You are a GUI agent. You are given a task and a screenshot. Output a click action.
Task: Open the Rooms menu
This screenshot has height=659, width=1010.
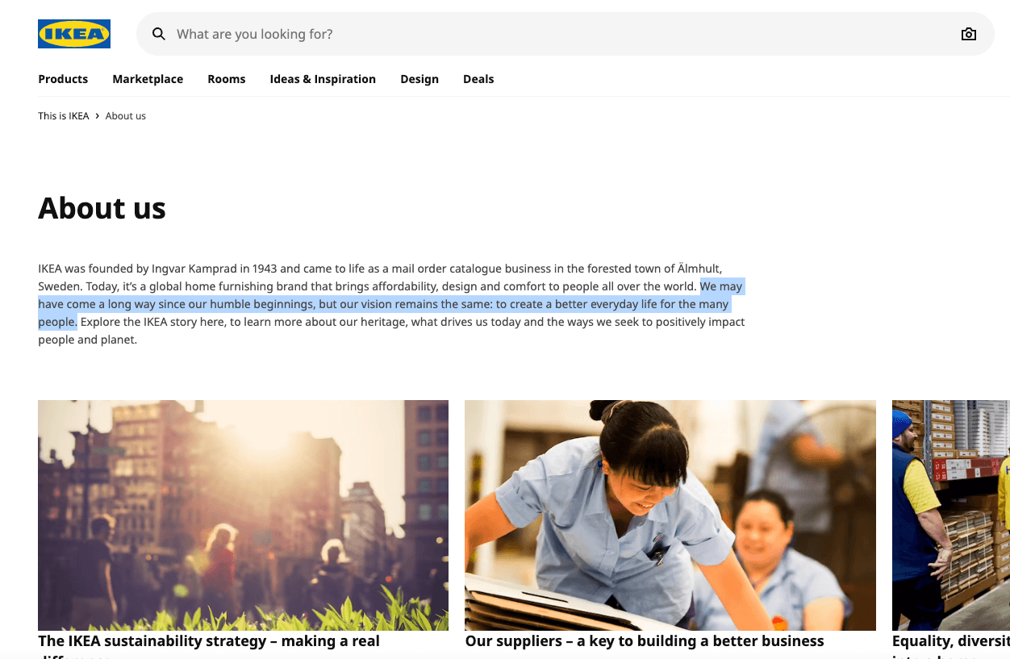(226, 79)
